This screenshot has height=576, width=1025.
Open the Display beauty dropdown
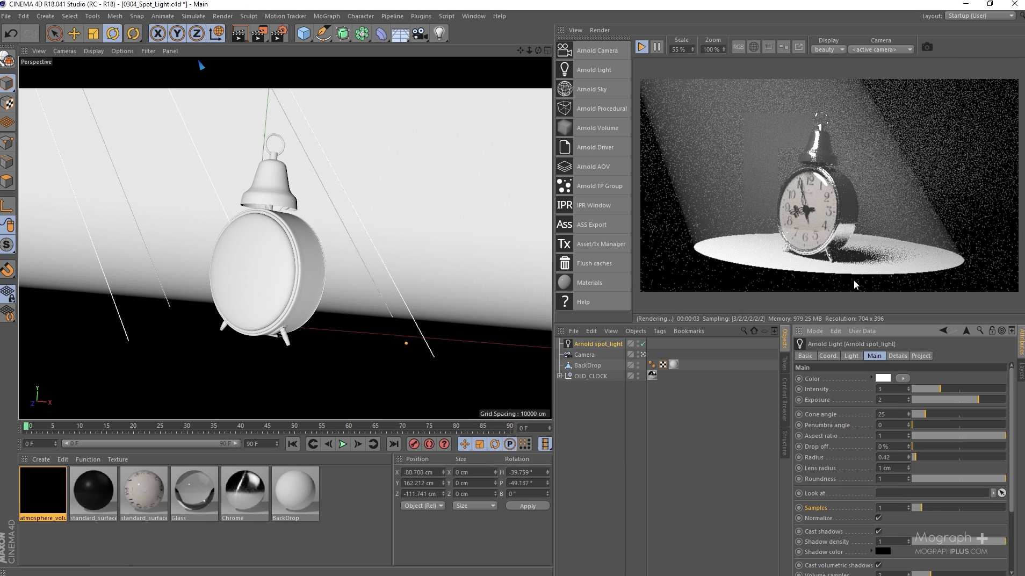tap(828, 49)
